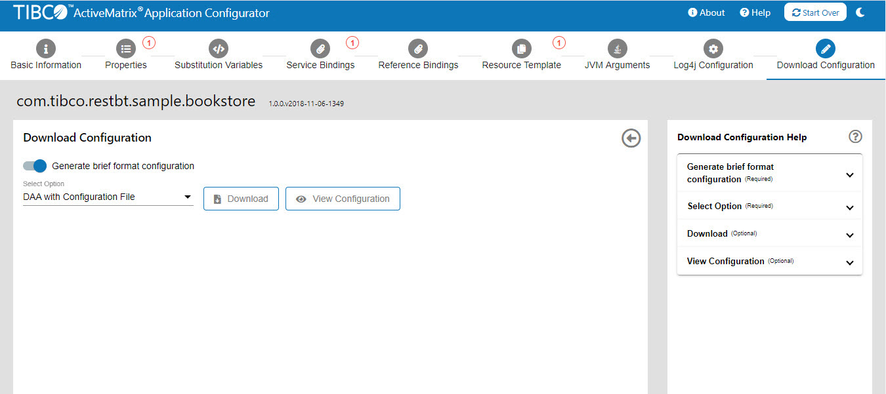Viewport: 886px width, 394px height.
Task: Go to Service Bindings tab
Action: (320, 65)
